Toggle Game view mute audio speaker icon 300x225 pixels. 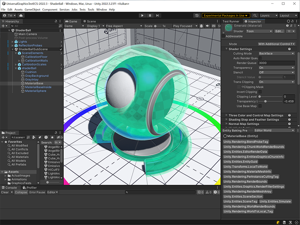coord(207,26)
